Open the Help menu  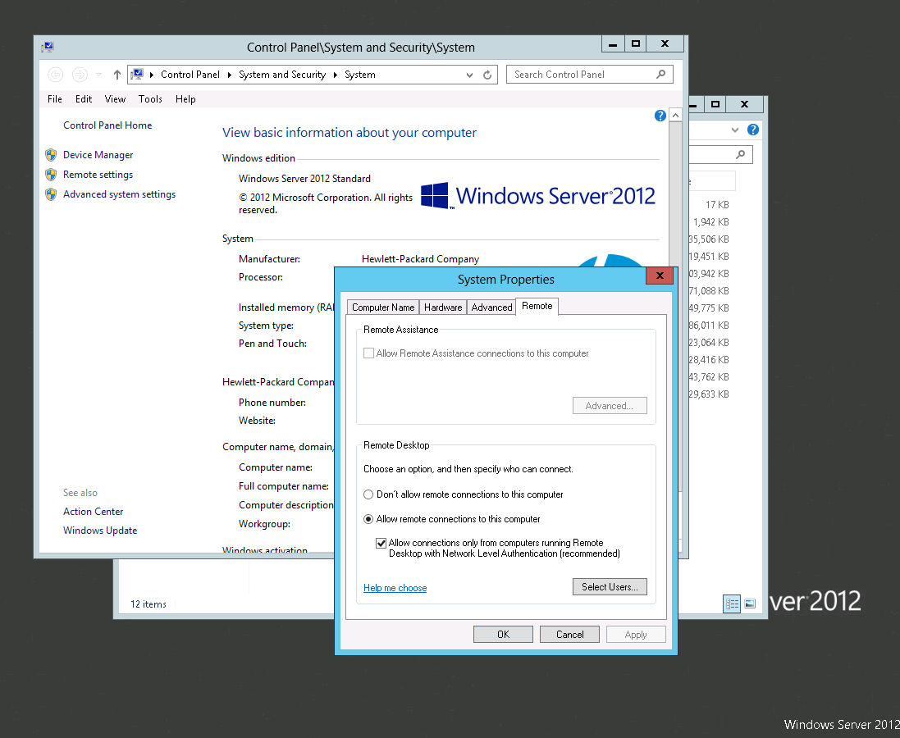click(185, 98)
